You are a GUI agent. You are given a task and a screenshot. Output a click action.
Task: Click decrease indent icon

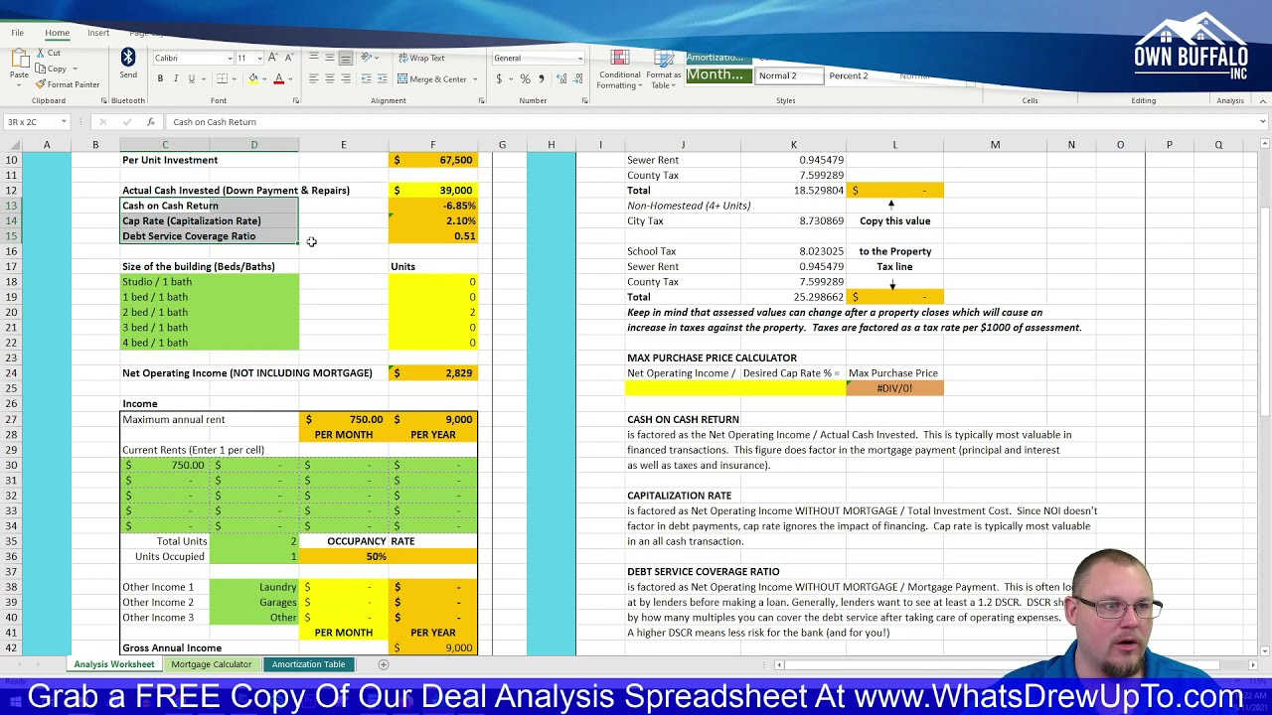point(367,78)
